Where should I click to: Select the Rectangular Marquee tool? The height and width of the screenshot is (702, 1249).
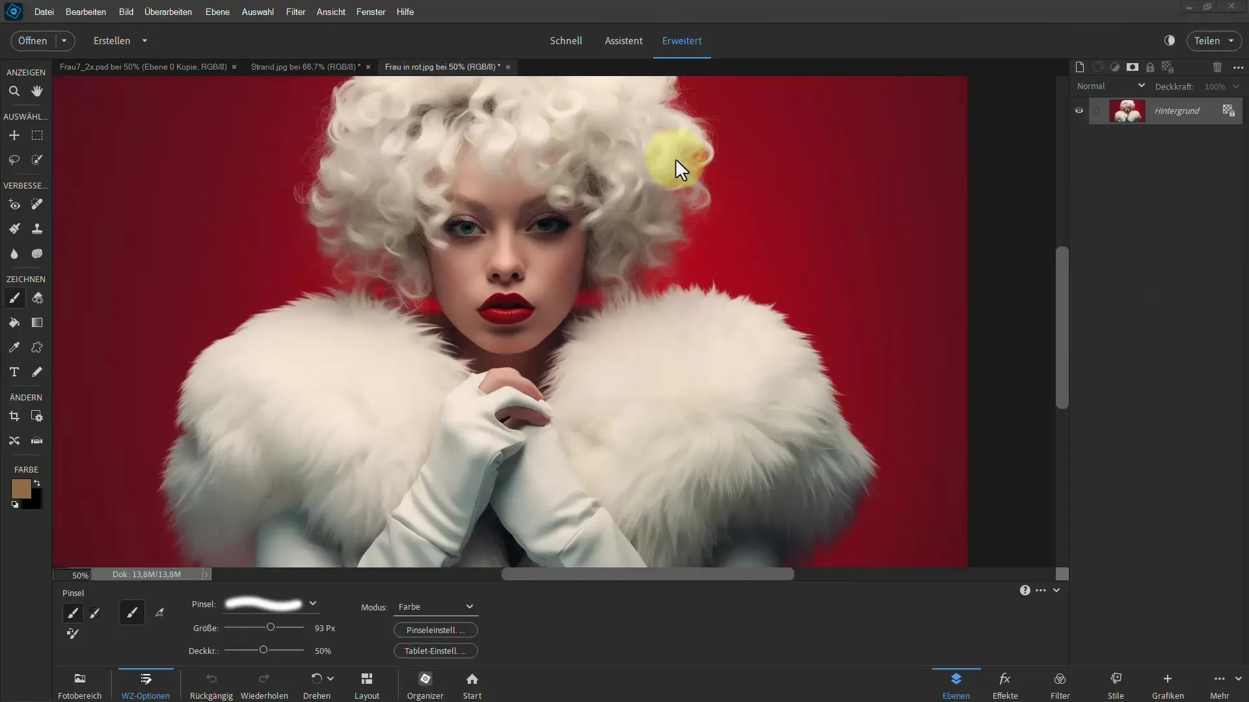[37, 135]
